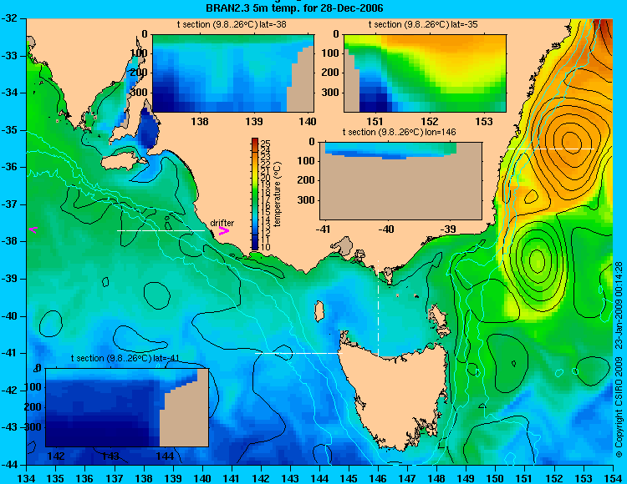
Task: Open the lat=-41 temperature section inset
Action: coord(127,407)
